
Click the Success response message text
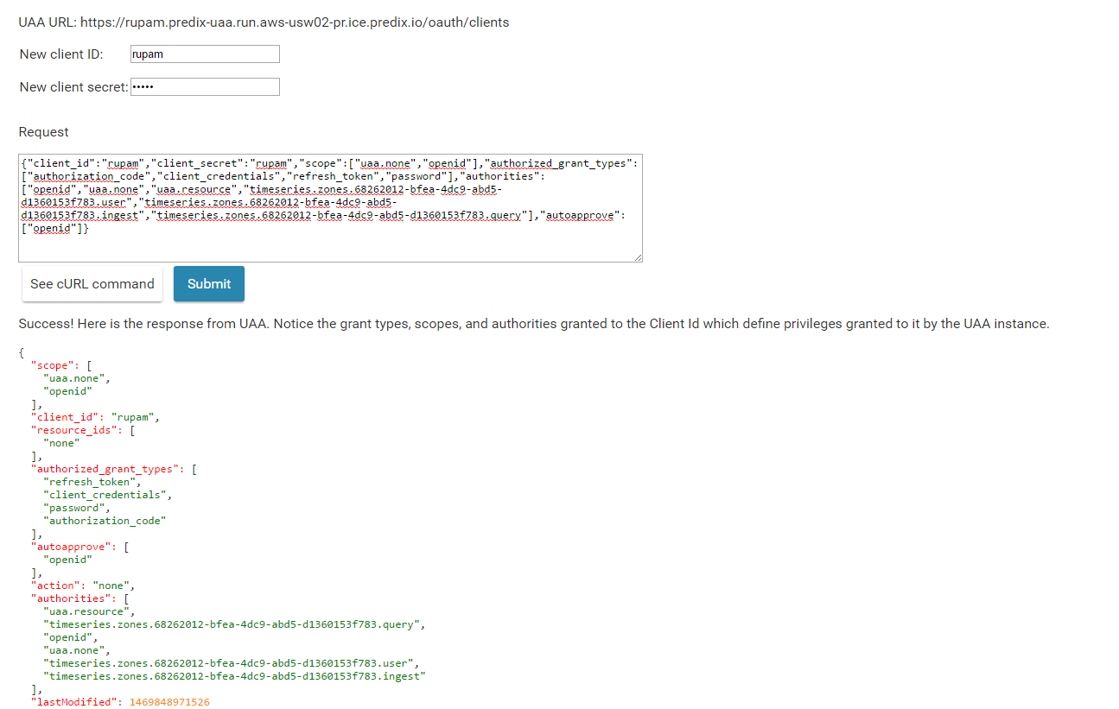click(x=534, y=324)
